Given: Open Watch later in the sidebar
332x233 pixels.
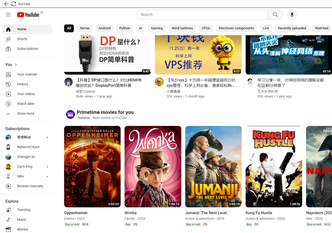Looking at the screenshot, I should point(26,104).
